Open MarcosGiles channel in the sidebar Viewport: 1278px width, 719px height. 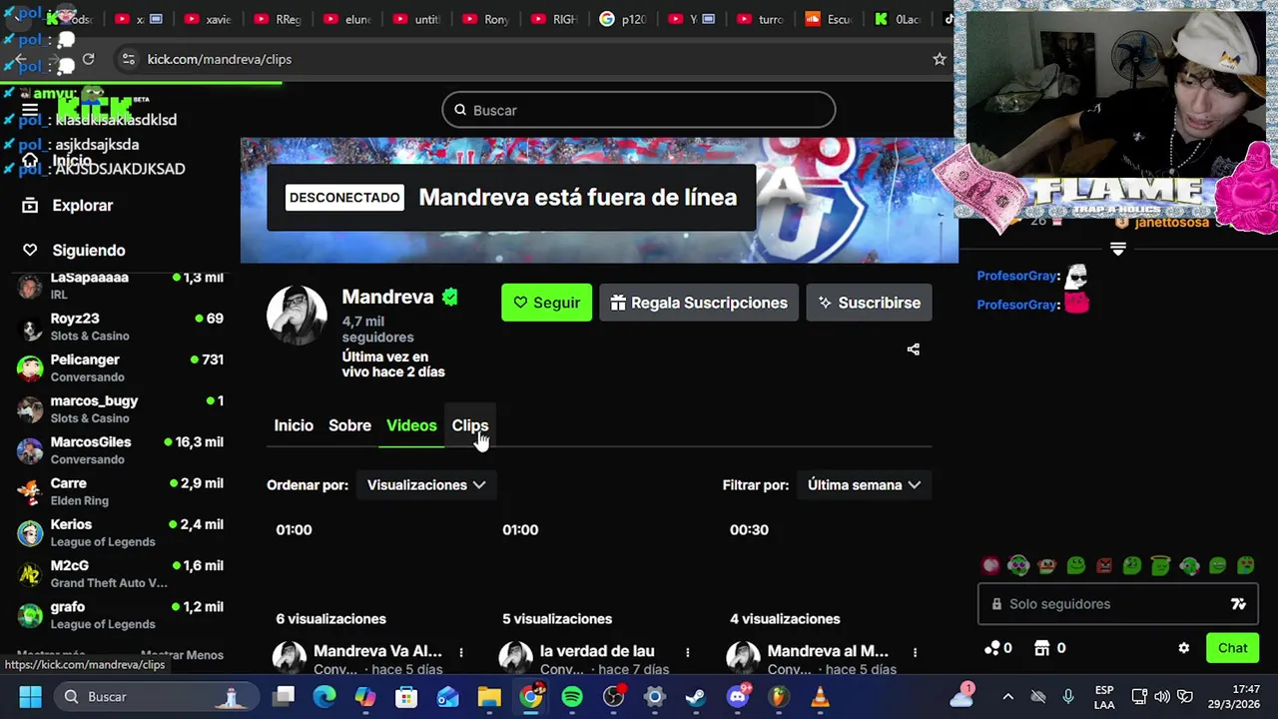(120, 450)
